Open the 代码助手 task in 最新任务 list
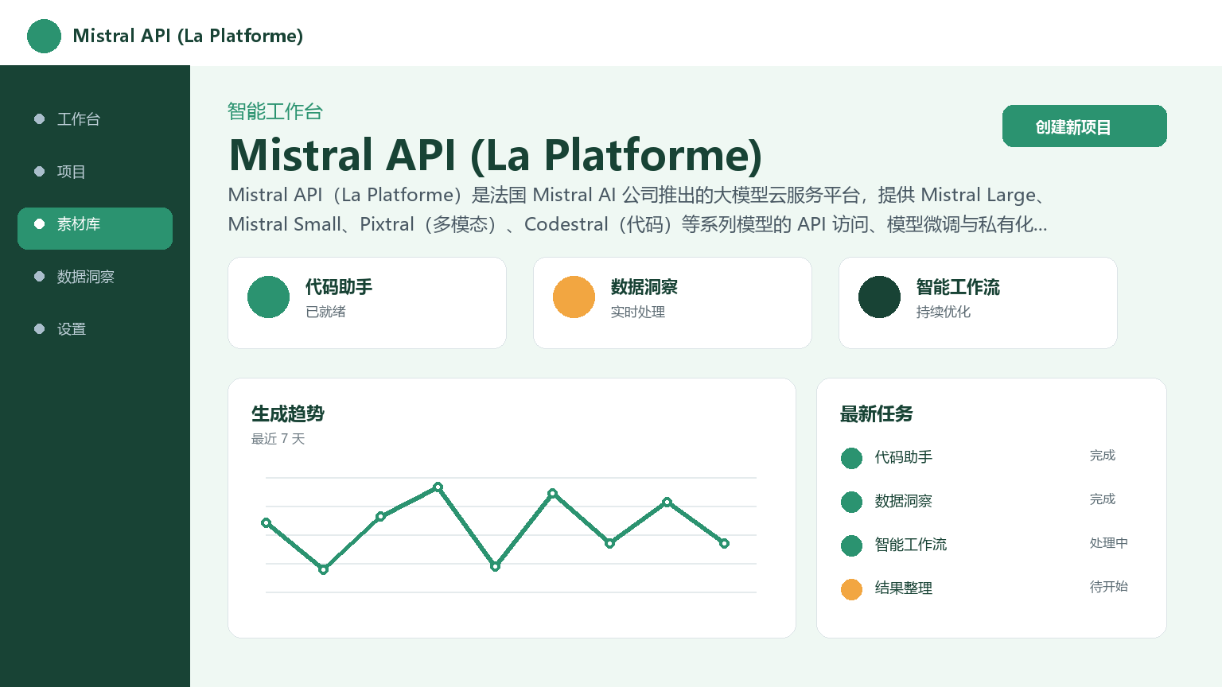This screenshot has height=687, width=1222. [904, 457]
